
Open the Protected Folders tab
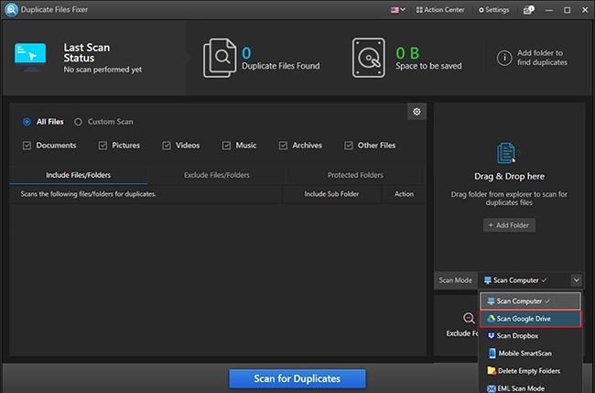355,175
